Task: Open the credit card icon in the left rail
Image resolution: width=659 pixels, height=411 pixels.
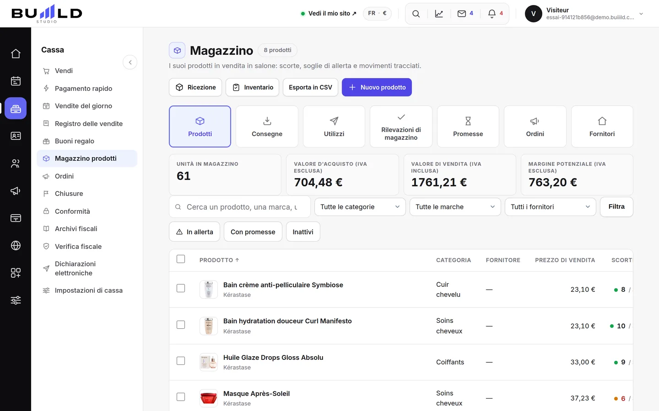Action: point(16,218)
